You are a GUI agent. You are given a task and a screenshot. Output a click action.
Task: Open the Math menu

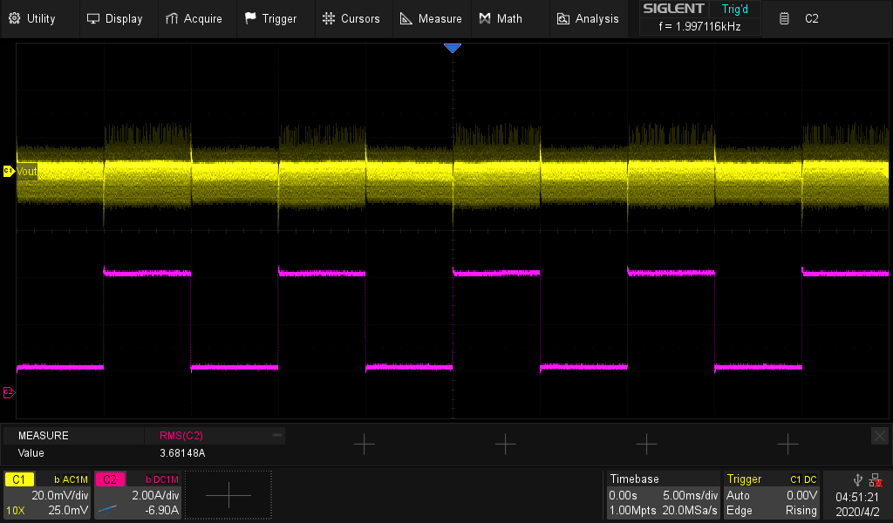coord(501,18)
